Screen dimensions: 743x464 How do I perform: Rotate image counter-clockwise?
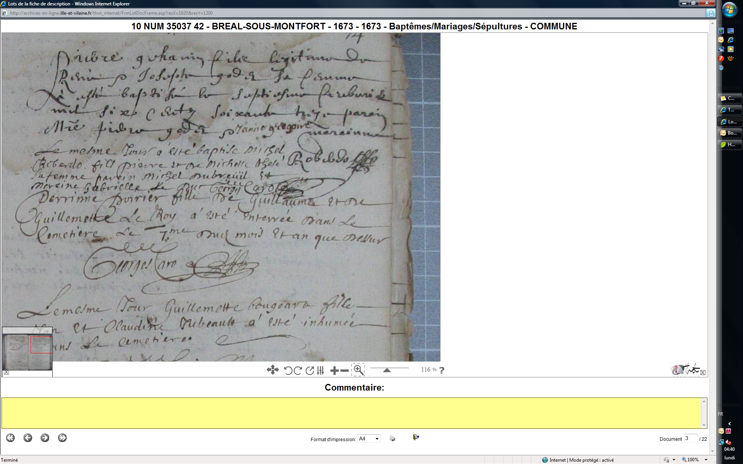tap(288, 370)
